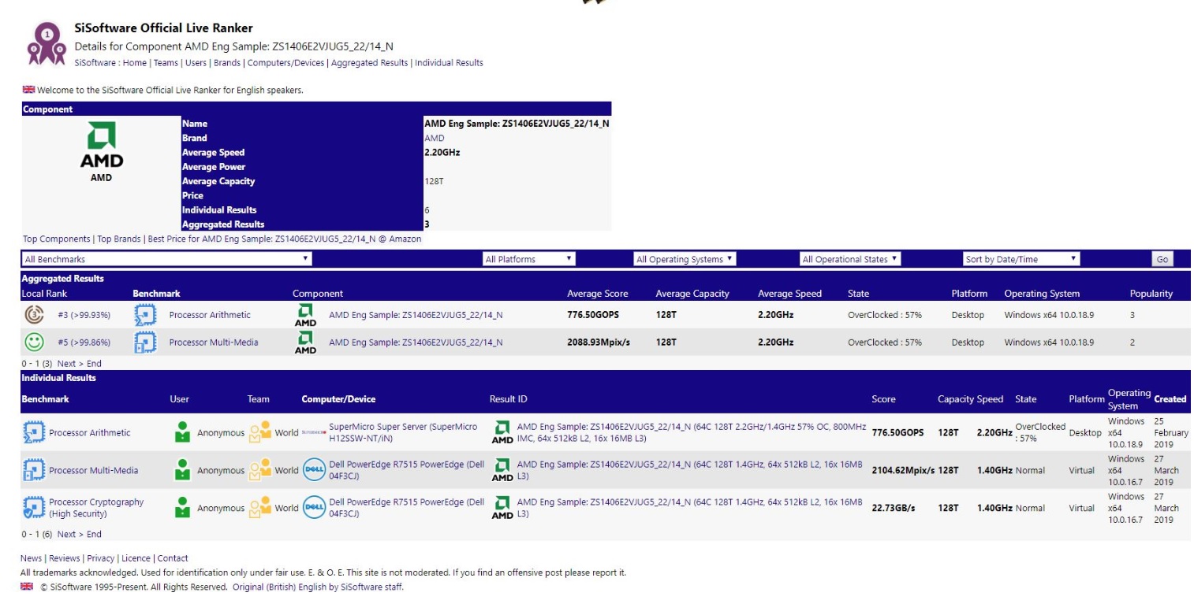This screenshot has height=600, width=1194.
Task: Open the All Benchmarks dropdown
Action: (x=166, y=259)
